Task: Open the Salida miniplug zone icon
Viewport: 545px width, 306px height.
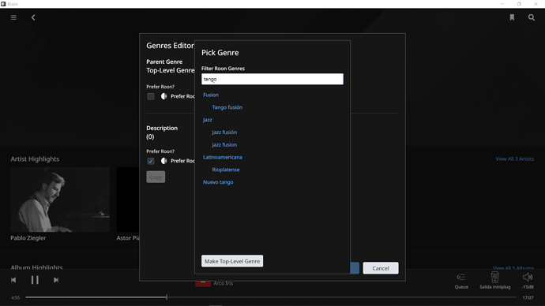Action: pos(495,277)
